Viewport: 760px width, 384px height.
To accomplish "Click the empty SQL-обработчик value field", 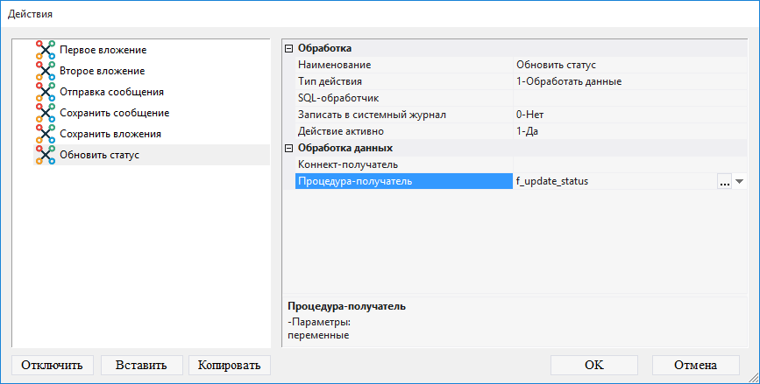I will (627, 98).
